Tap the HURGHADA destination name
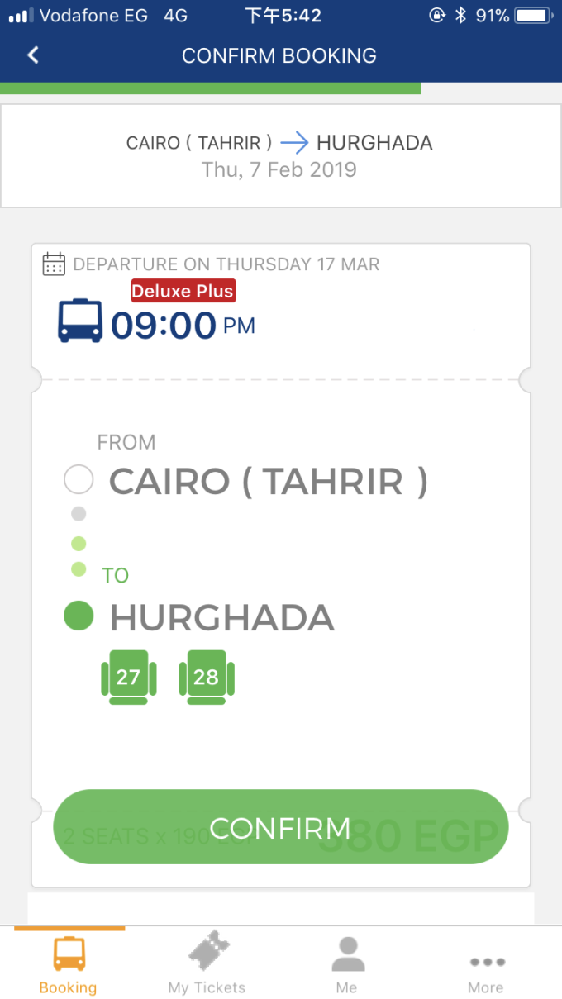The width and height of the screenshot is (562, 999). tap(221, 617)
